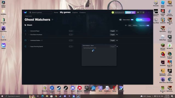Toggle the Save cheats switch
The image size is (175, 98).
pos(120,20)
